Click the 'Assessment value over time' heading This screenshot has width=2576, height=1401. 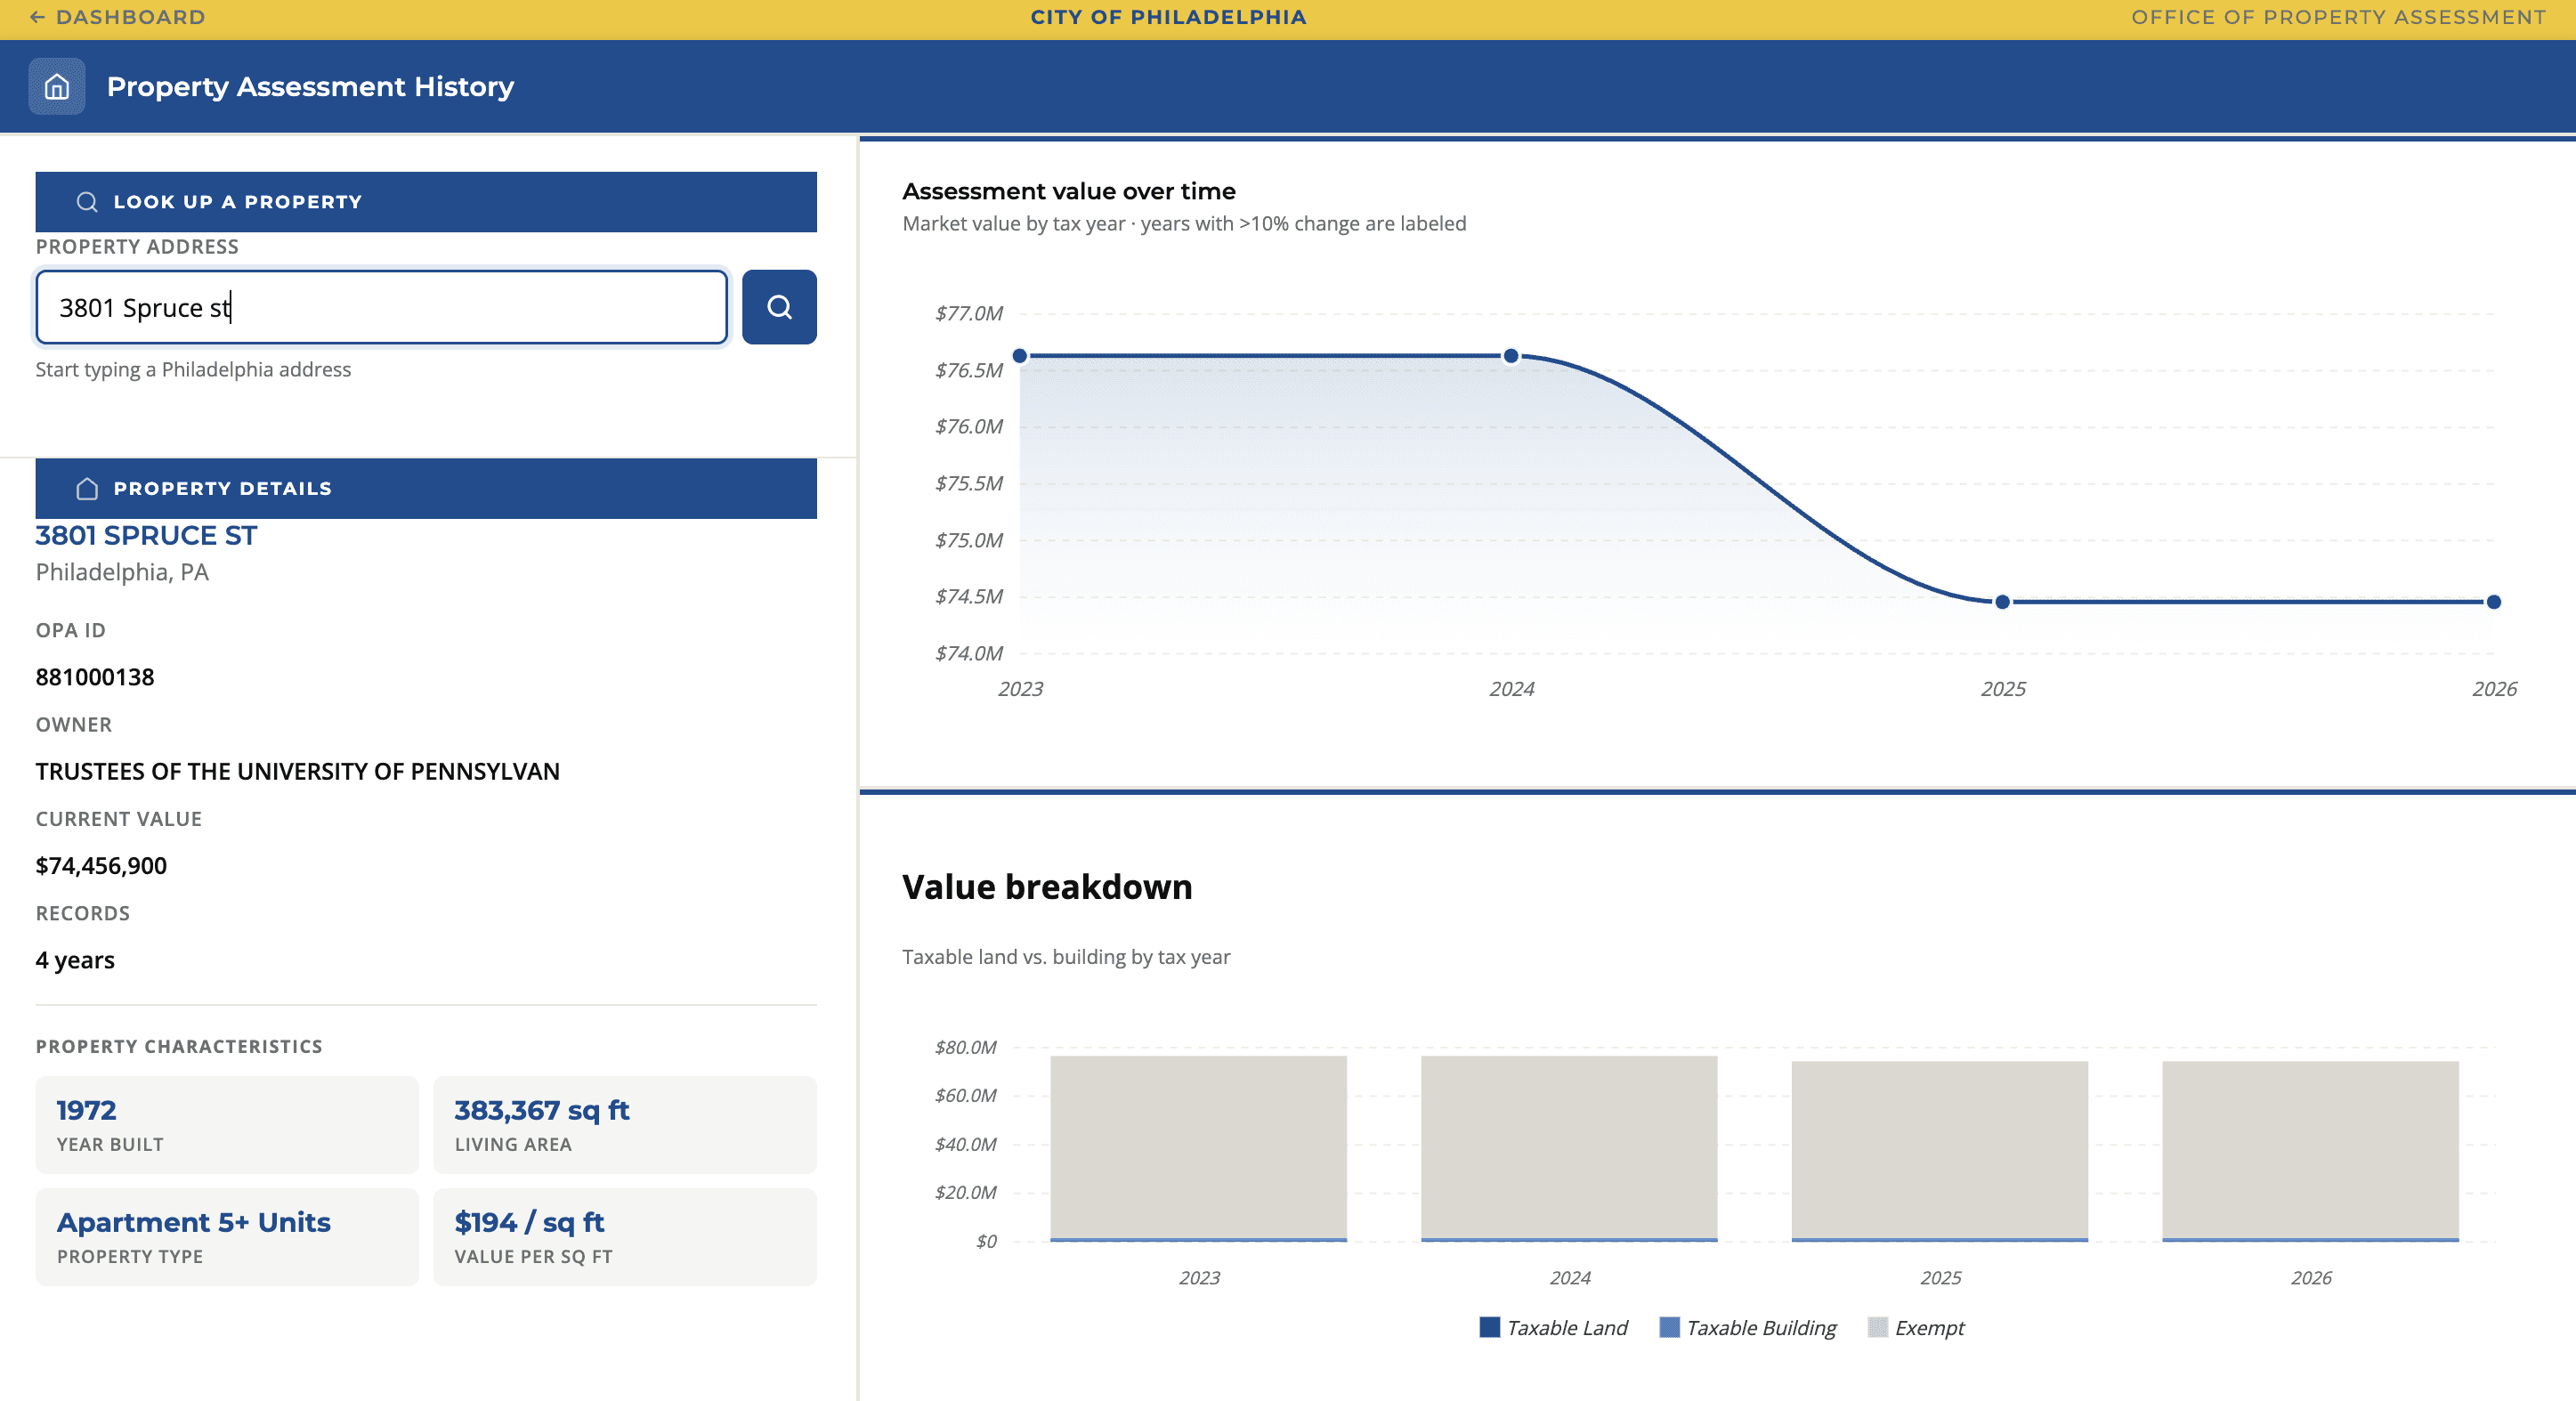[1069, 191]
